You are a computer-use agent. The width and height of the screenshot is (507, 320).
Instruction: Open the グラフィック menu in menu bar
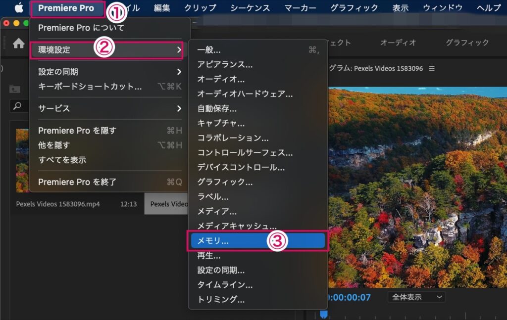tap(354, 8)
